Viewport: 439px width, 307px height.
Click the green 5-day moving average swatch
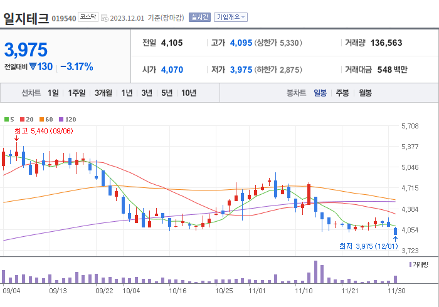[6, 120]
